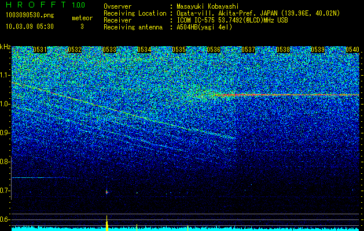Click the 0534 time marker
This screenshot has width=364, height=231.
click(144, 50)
